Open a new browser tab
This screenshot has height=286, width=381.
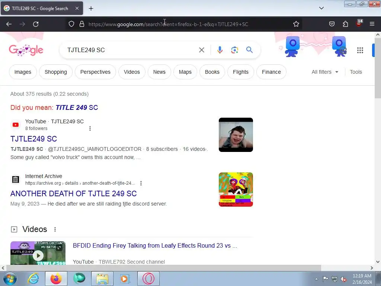tap(91, 9)
